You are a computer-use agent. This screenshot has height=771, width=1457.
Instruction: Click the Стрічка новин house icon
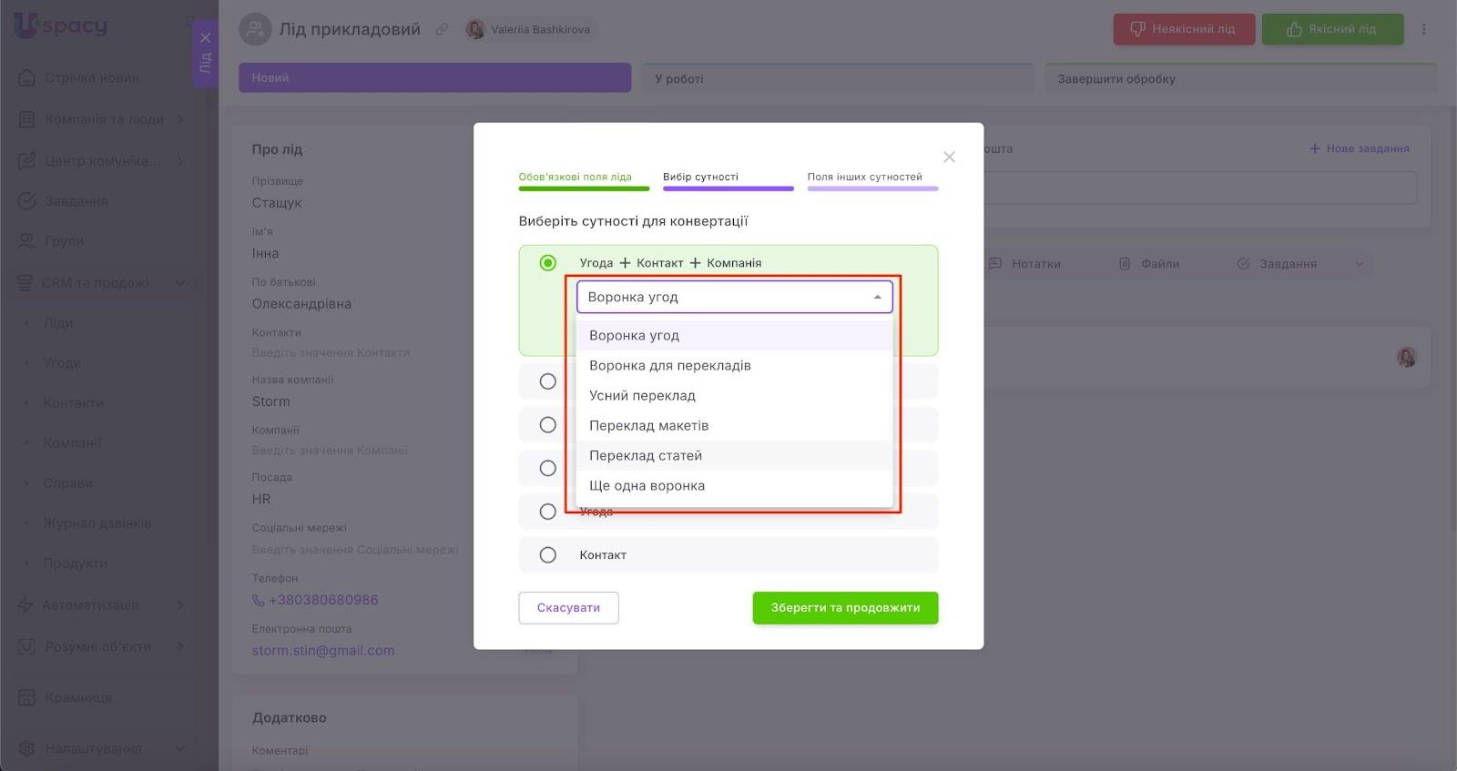coord(27,77)
